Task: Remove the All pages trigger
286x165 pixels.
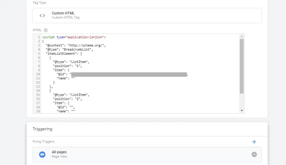Action: [x=254, y=154]
